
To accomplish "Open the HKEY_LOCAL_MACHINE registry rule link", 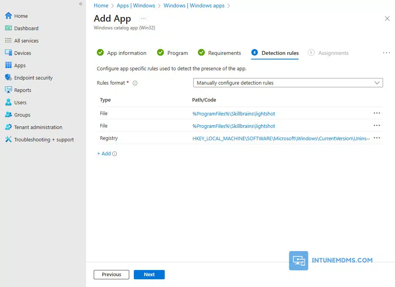I will pyautogui.click(x=281, y=138).
